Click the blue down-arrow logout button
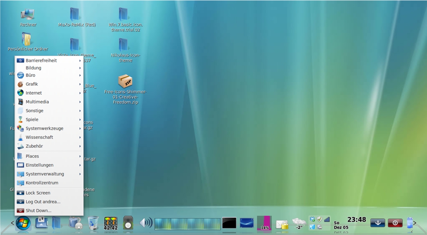Screen dimensions: 427x235 coord(378,223)
